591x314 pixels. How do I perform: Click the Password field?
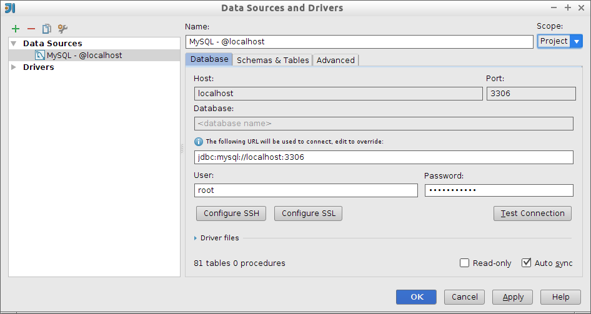click(499, 190)
